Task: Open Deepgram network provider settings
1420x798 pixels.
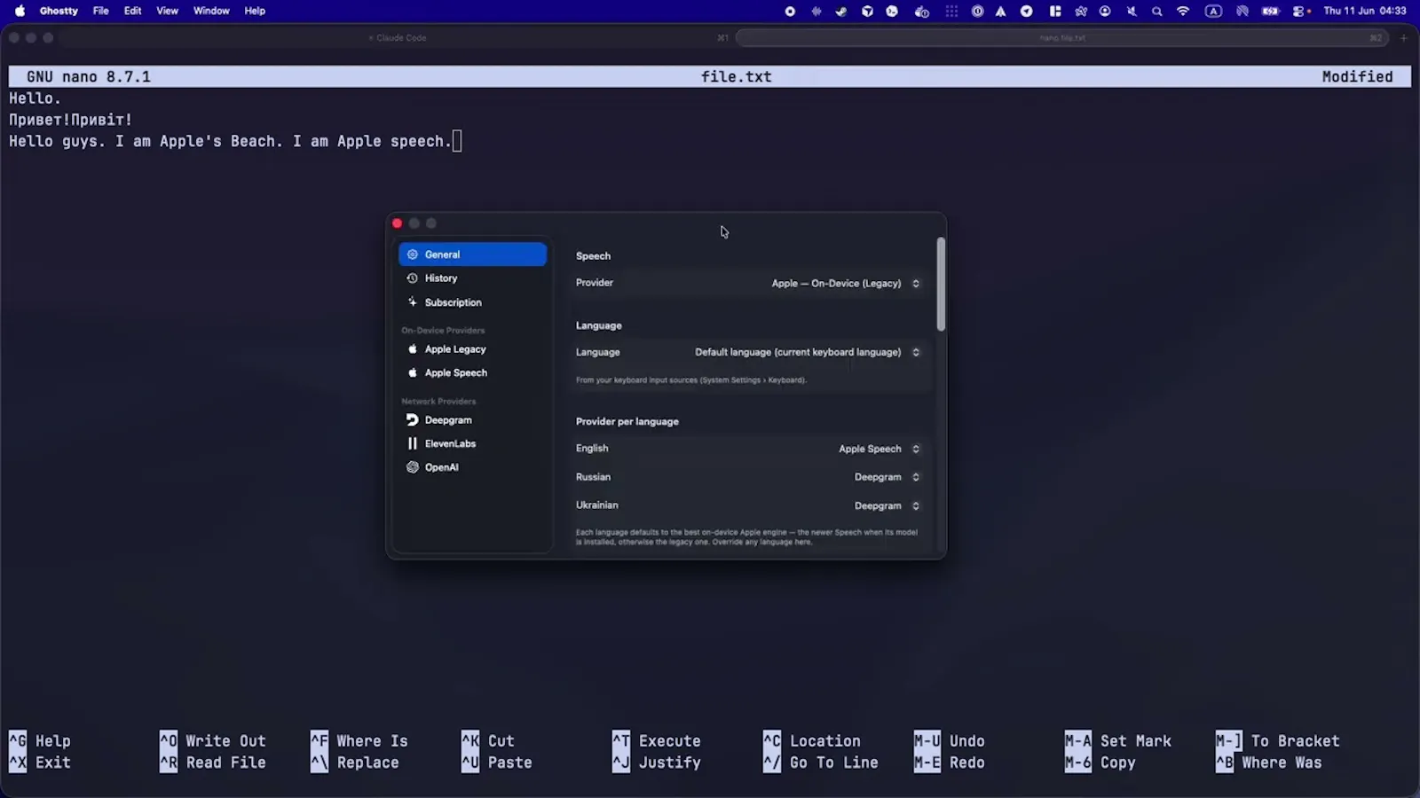Action: click(472, 420)
